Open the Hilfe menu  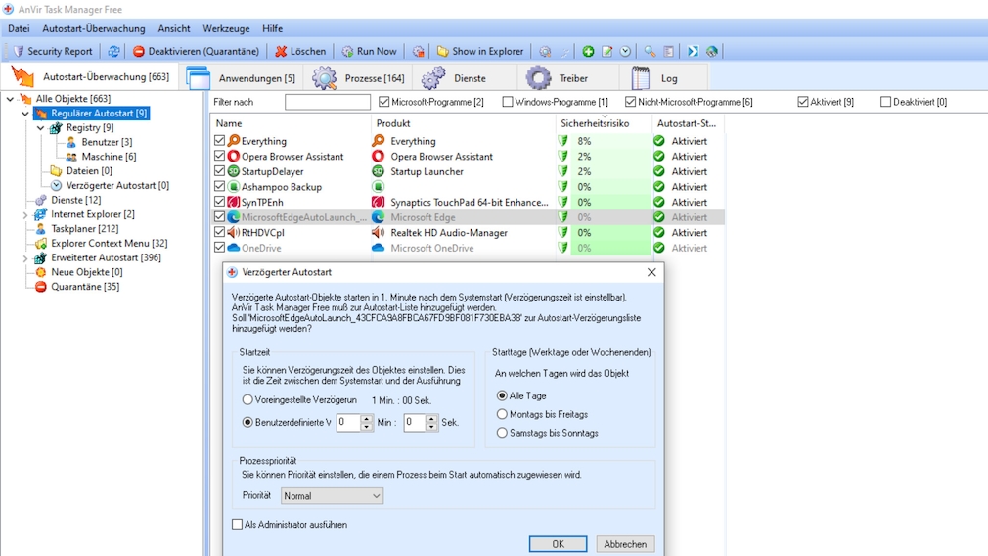pos(272,28)
